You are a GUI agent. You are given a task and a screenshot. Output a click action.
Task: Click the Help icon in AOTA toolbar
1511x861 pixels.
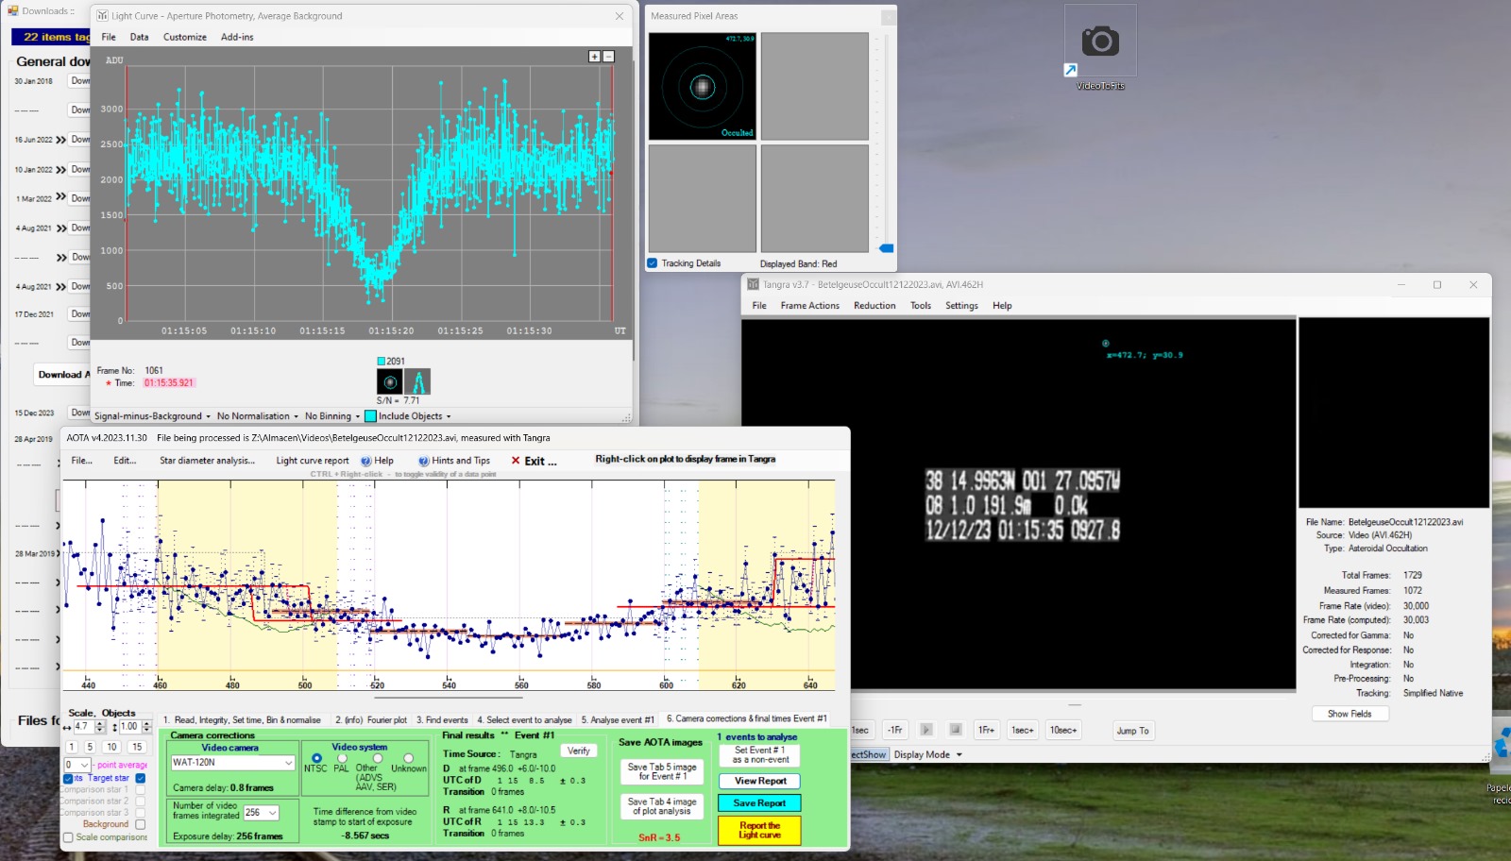click(366, 461)
